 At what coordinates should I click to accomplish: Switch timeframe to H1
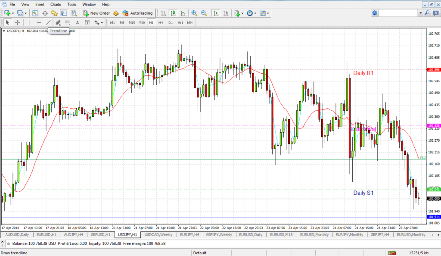tap(151, 22)
